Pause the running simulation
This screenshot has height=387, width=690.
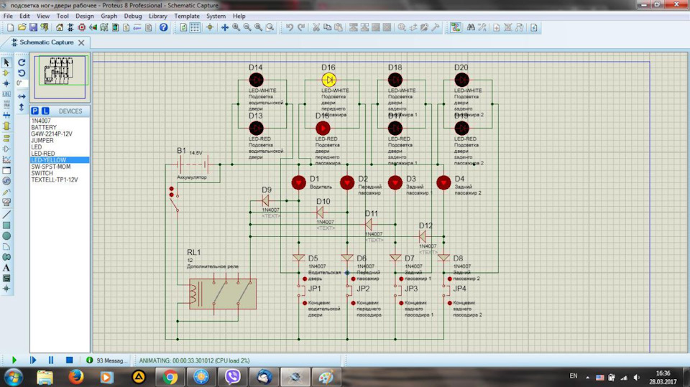(x=50, y=360)
